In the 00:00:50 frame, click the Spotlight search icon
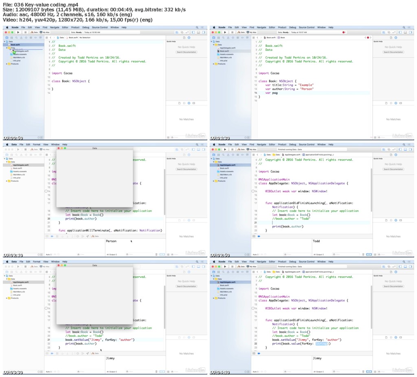The image size is (417, 377). tap(197, 27)
